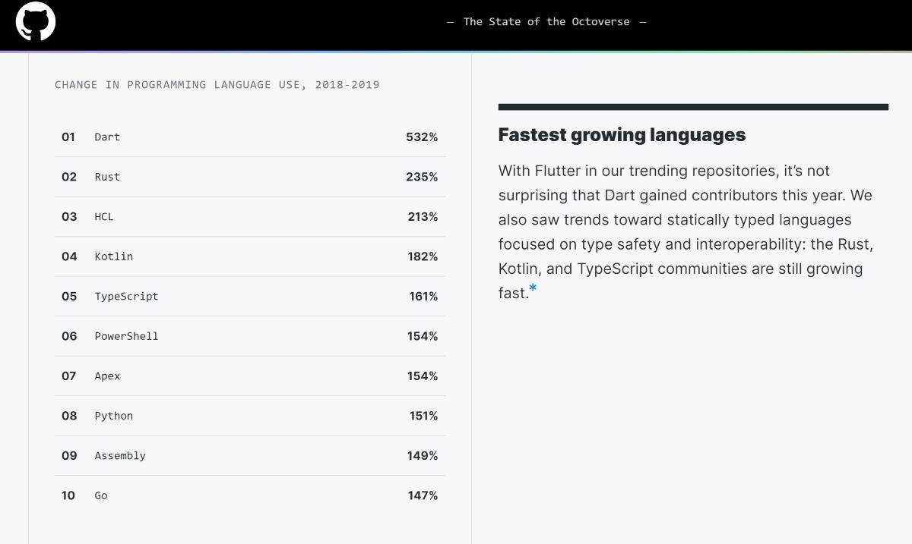This screenshot has height=544, width=912.
Task: Open The State of the Octoverse title link
Action: pos(546,21)
